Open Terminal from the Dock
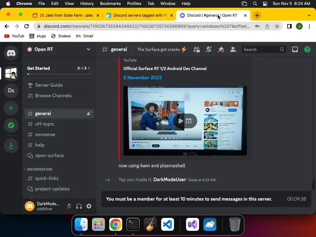Viewport: 316px width, 237px height. pyautogui.click(x=133, y=224)
